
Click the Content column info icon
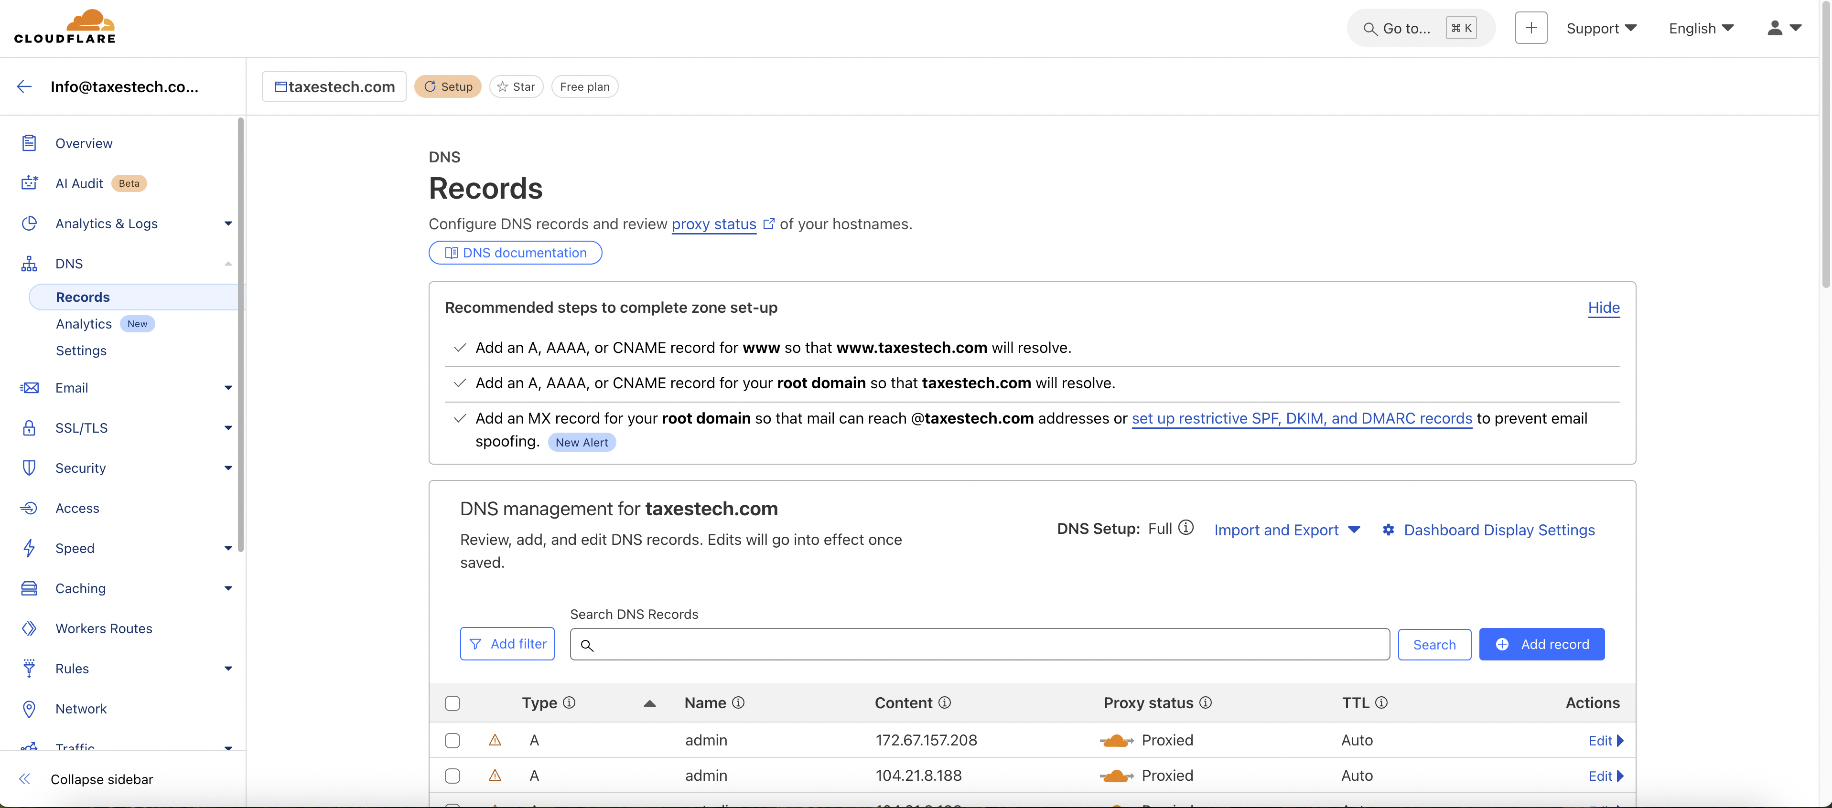945,703
